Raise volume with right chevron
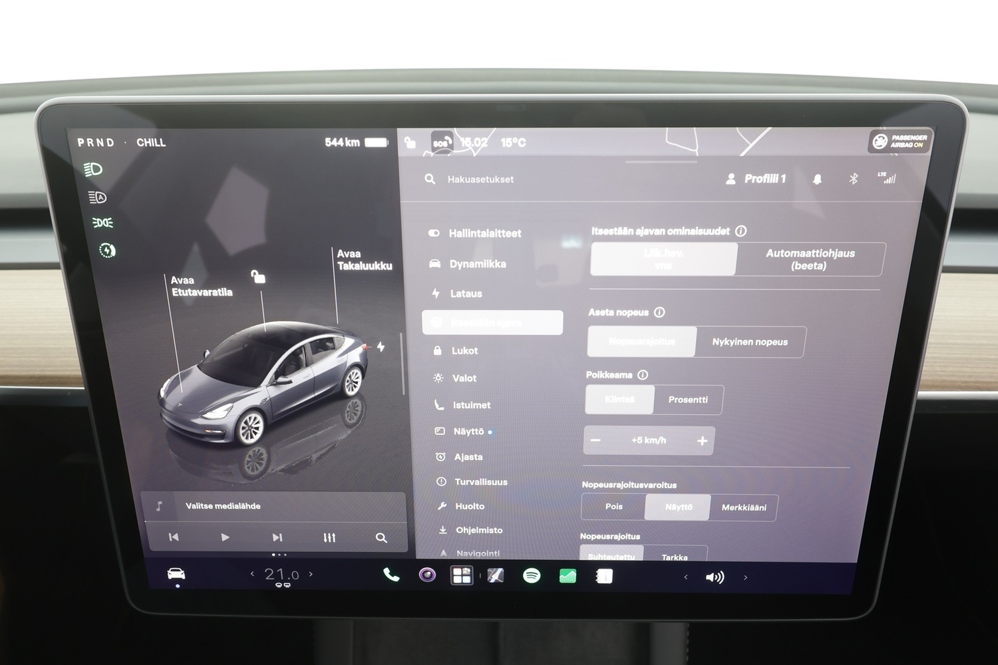The height and width of the screenshot is (665, 998). point(746,578)
